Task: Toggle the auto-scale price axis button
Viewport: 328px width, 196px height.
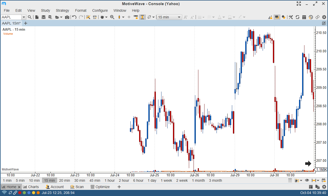Action: (142, 17)
